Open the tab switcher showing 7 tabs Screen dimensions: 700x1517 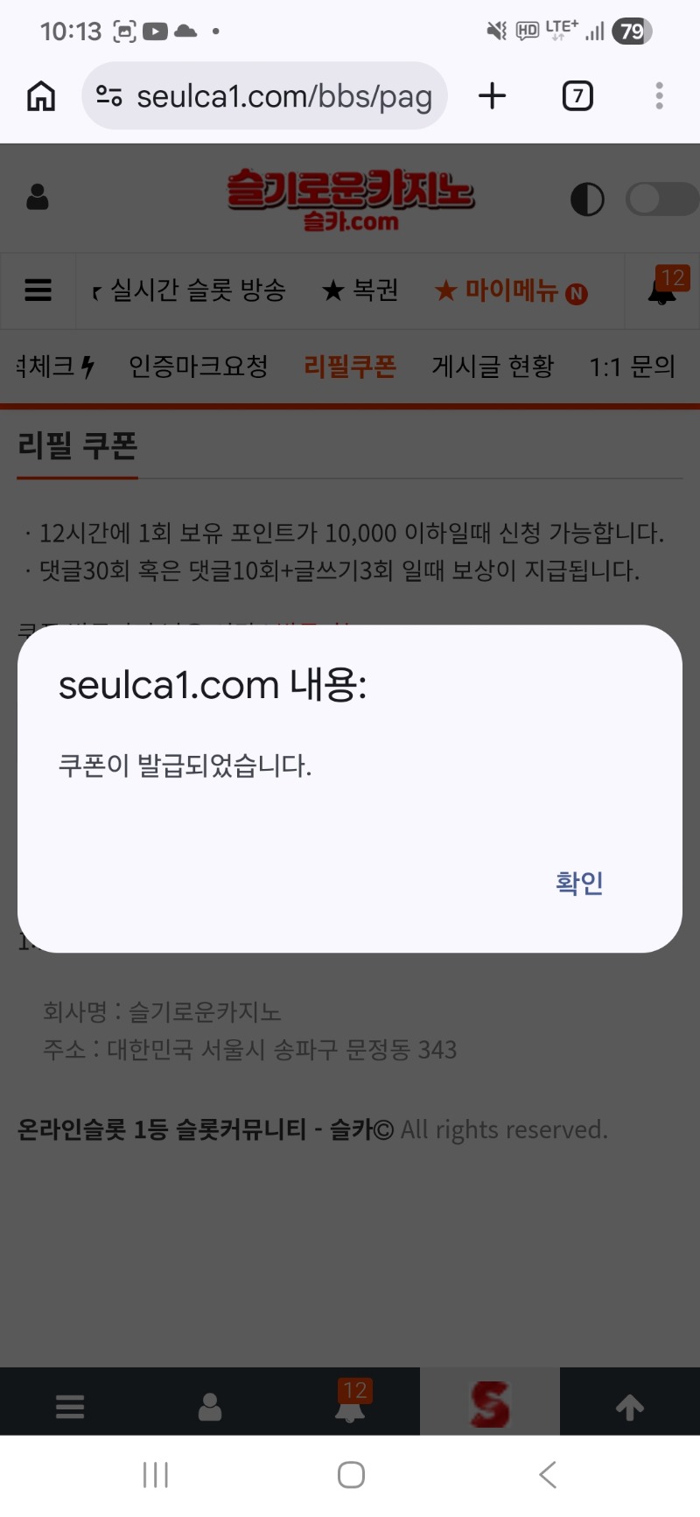click(577, 95)
